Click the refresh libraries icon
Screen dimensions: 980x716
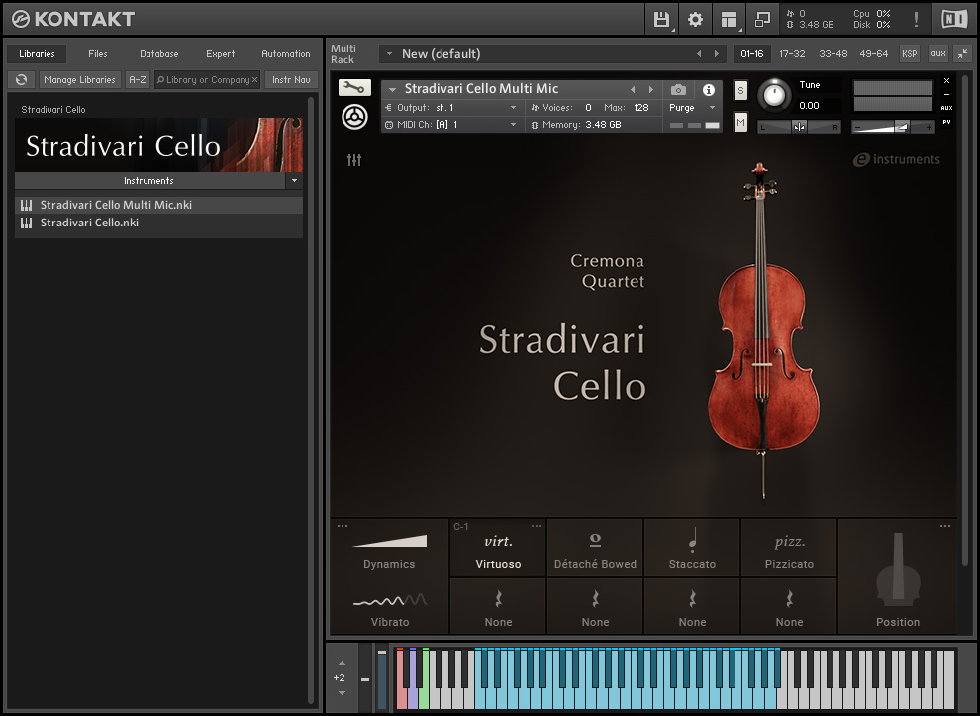pos(21,79)
